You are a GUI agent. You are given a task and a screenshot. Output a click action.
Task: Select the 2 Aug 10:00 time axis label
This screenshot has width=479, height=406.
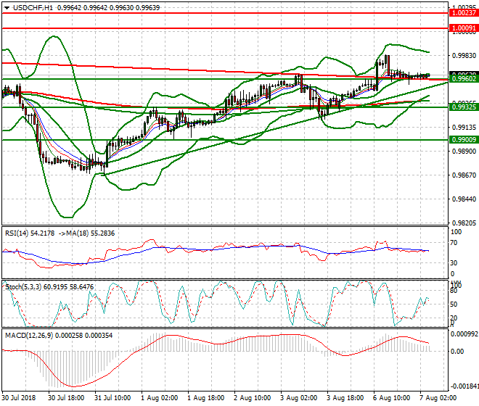252,398
